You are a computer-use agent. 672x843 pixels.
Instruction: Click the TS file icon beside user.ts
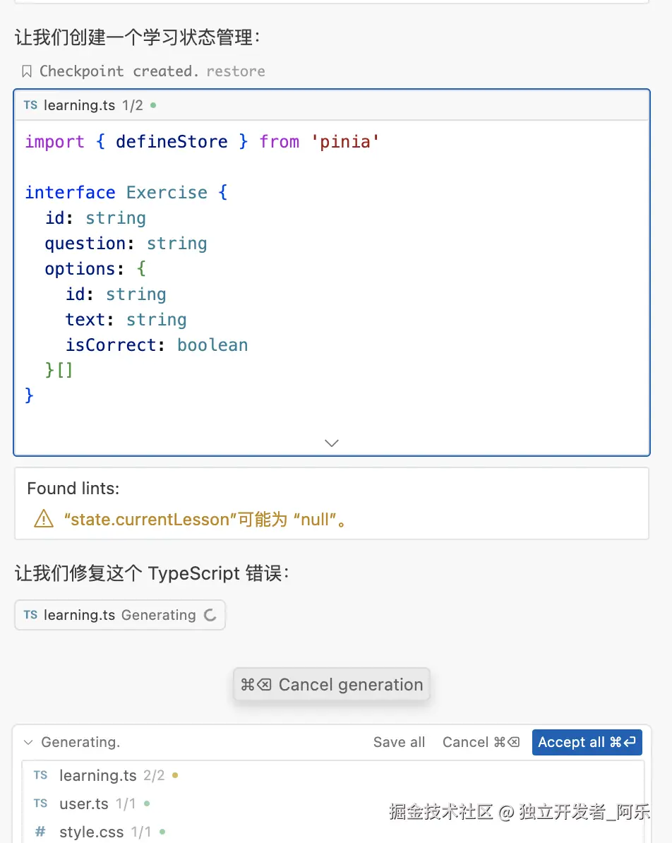tap(40, 803)
